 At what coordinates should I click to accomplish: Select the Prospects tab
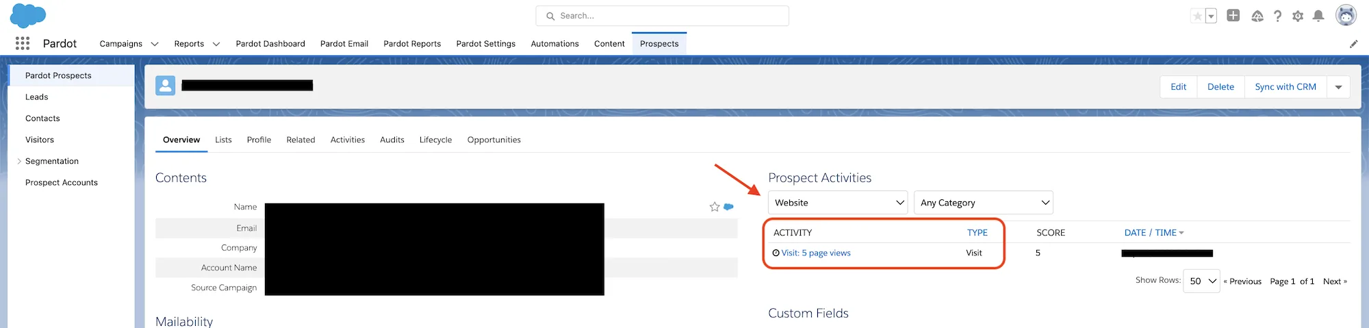(659, 44)
